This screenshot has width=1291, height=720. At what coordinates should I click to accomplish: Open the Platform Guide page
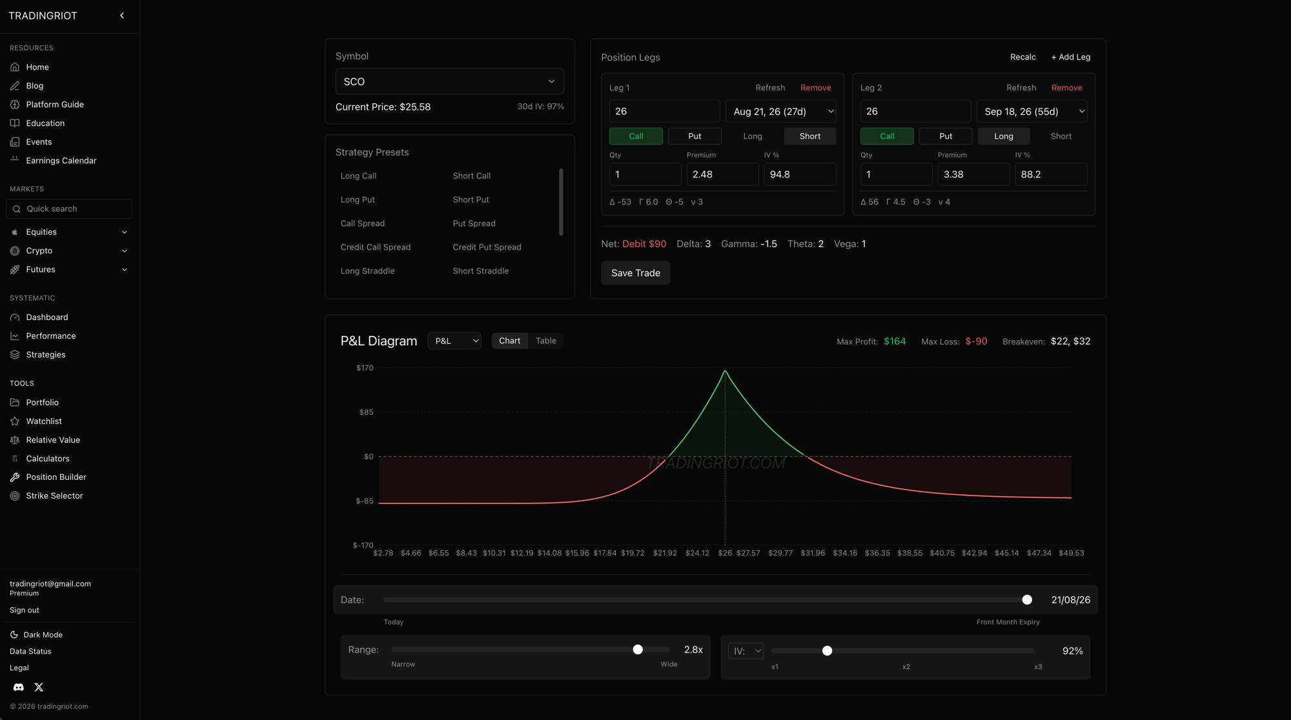[55, 105]
